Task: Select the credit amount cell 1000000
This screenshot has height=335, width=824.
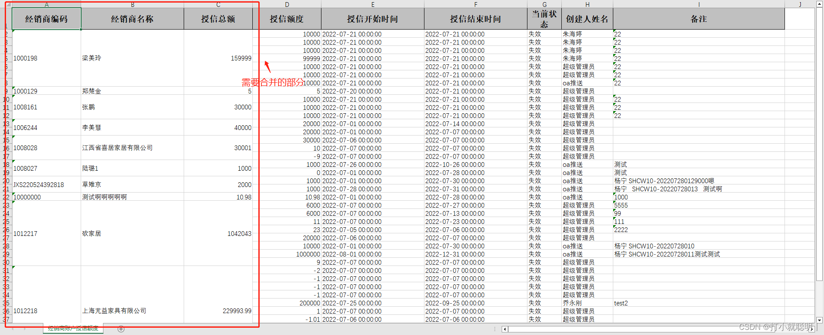Action: point(287,254)
